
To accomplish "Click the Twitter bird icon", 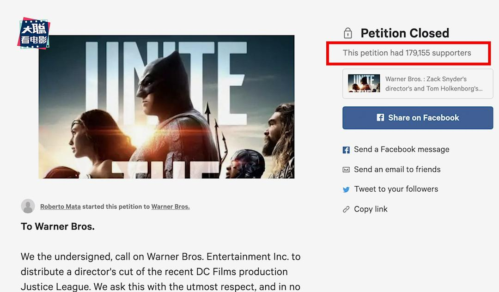I will point(346,189).
